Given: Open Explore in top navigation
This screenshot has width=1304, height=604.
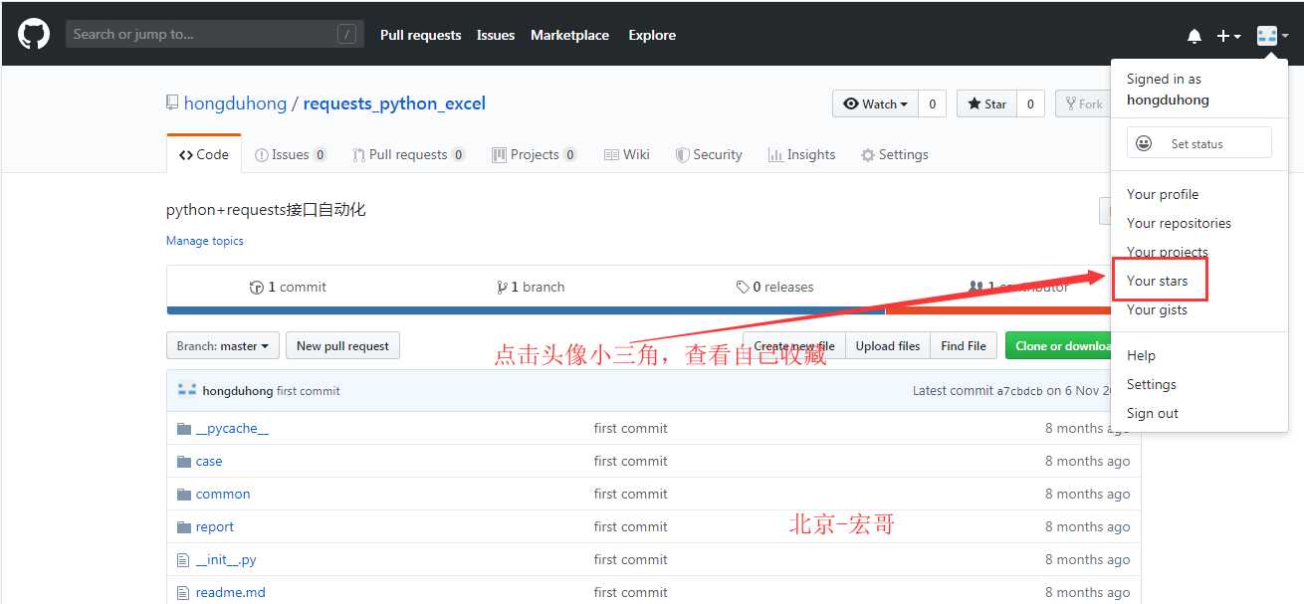Looking at the screenshot, I should click(x=652, y=35).
